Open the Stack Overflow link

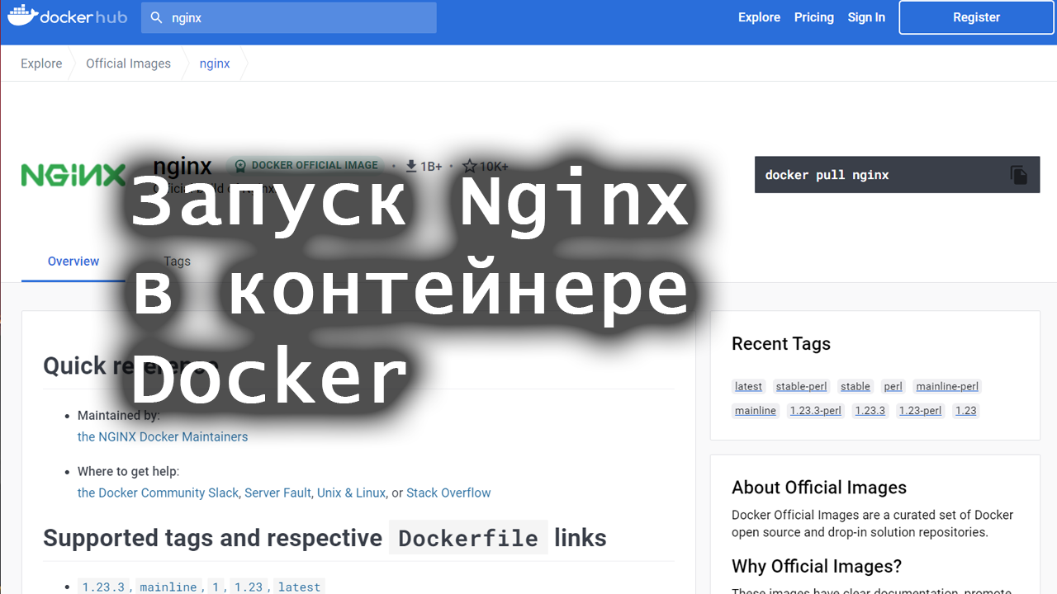click(448, 493)
